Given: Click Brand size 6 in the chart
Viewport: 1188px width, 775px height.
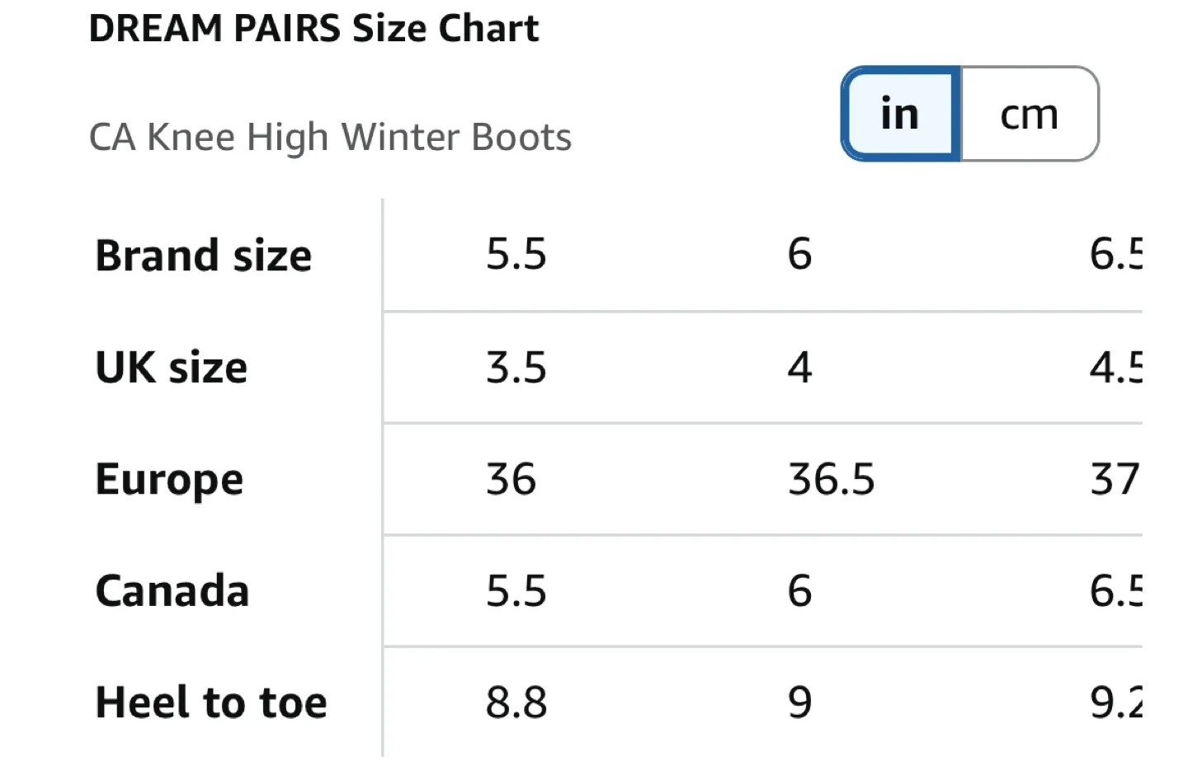Looking at the screenshot, I should click(x=799, y=255).
